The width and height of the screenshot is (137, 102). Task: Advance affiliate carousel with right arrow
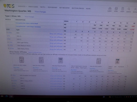pos(127,66)
